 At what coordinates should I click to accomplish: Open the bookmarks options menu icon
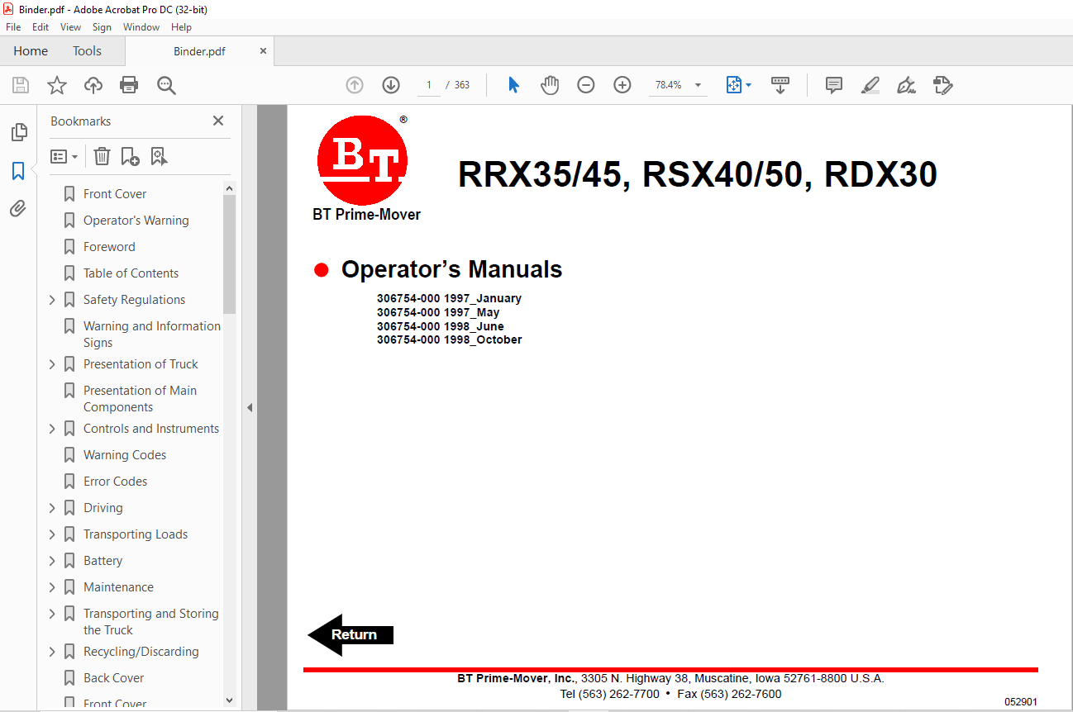pyautogui.click(x=64, y=156)
